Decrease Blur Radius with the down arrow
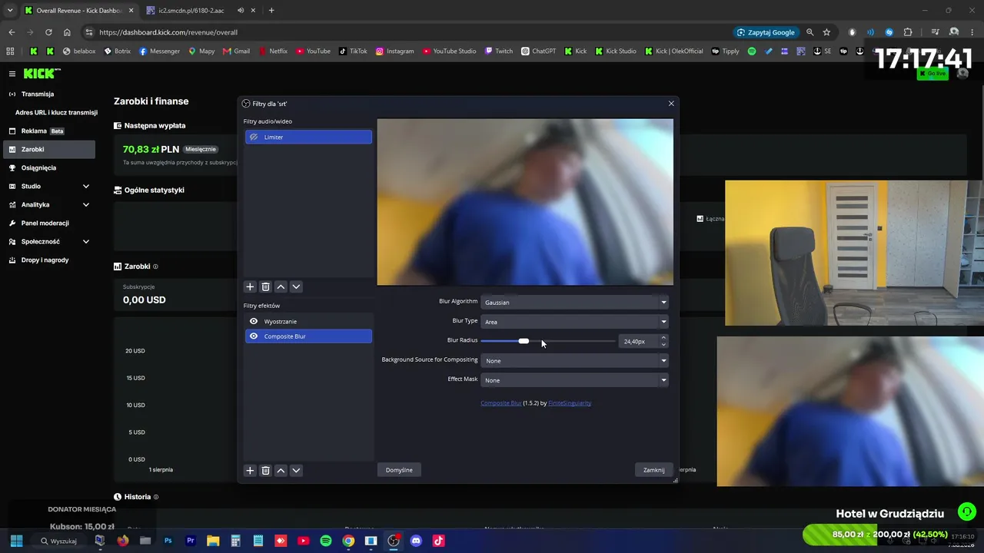The image size is (984, 553). 663,344
